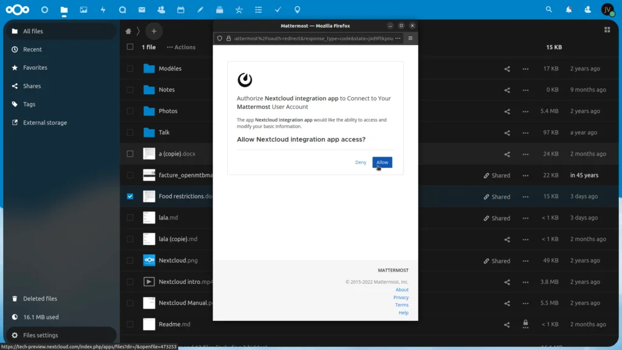Viewport: 622px width, 350px height.
Task: Open the search magnifier in top bar
Action: click(549, 10)
